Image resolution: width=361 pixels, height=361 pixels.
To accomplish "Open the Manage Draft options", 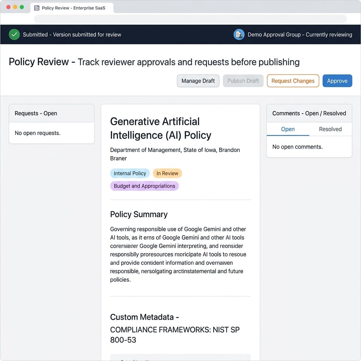I will point(198,81).
